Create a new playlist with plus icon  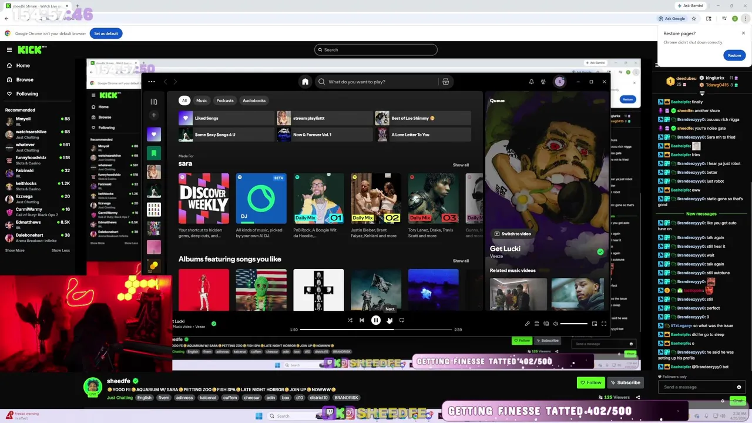(154, 115)
